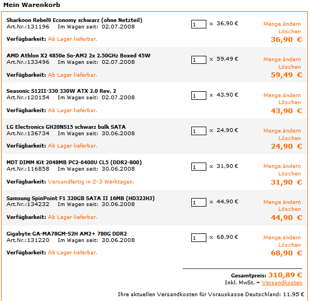Click 'Menge ändern' for MDT DIMM Kit
309x301 pixels.
coord(282,166)
